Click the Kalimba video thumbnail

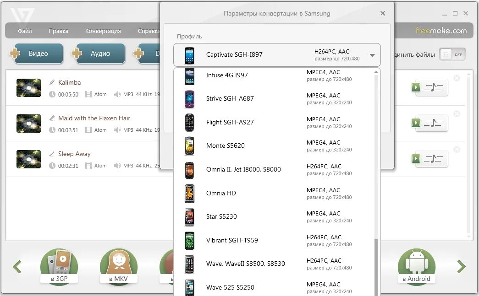[x=28, y=88]
